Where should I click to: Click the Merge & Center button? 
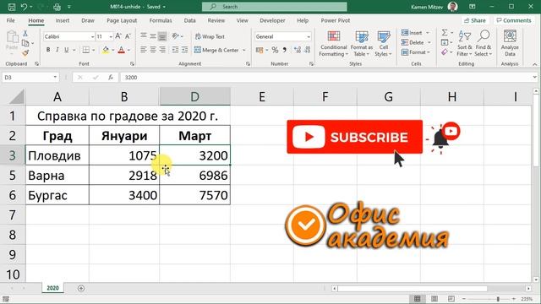point(216,50)
